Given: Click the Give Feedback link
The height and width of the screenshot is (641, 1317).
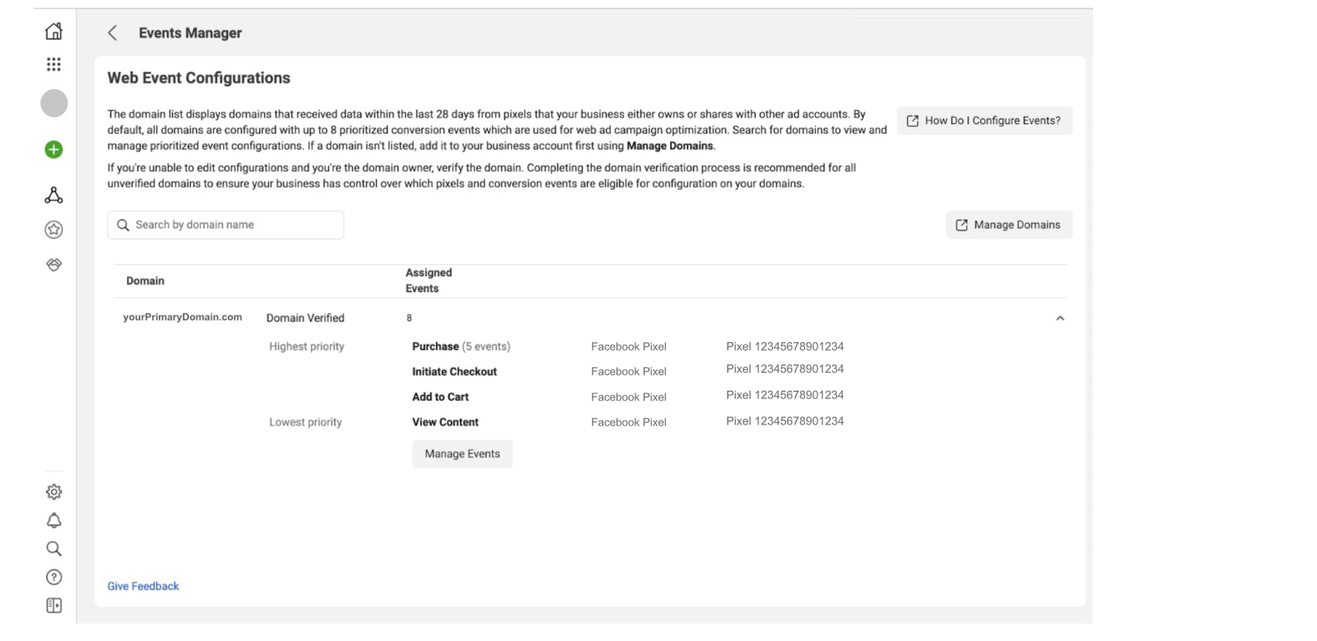Looking at the screenshot, I should coord(143,587).
